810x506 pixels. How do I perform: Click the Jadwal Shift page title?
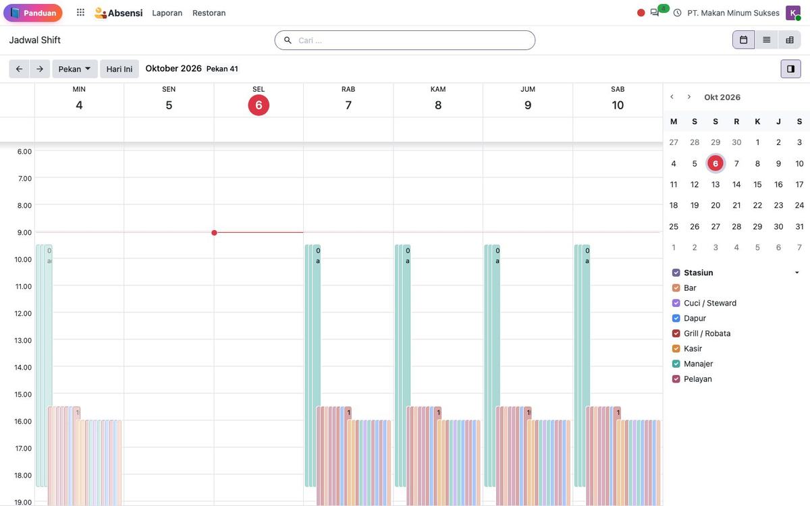point(35,40)
